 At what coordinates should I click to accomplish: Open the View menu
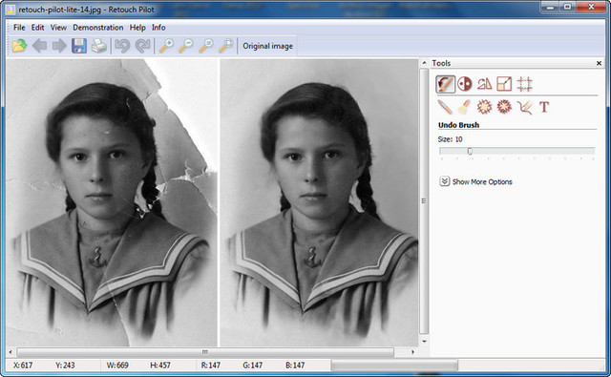[58, 28]
